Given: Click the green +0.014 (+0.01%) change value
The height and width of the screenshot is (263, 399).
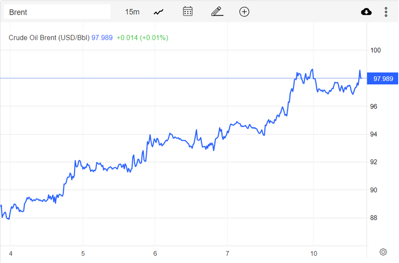Looking at the screenshot, I should point(142,38).
